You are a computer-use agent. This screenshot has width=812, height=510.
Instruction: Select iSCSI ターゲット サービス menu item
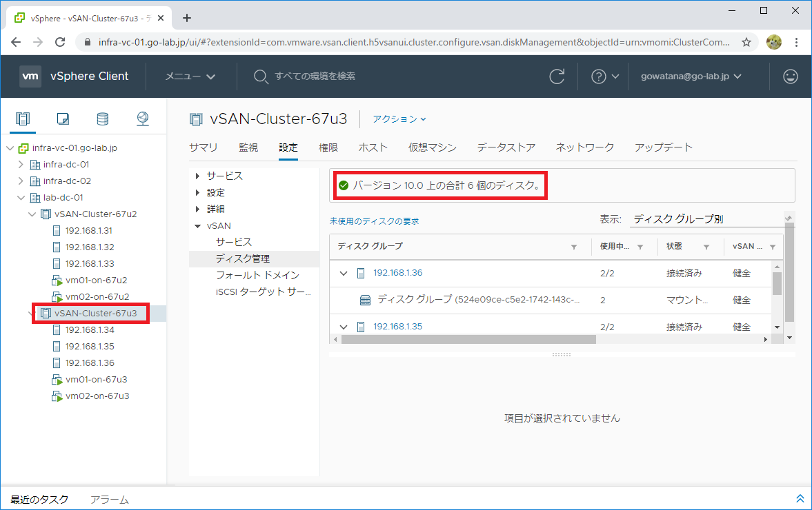click(x=263, y=292)
